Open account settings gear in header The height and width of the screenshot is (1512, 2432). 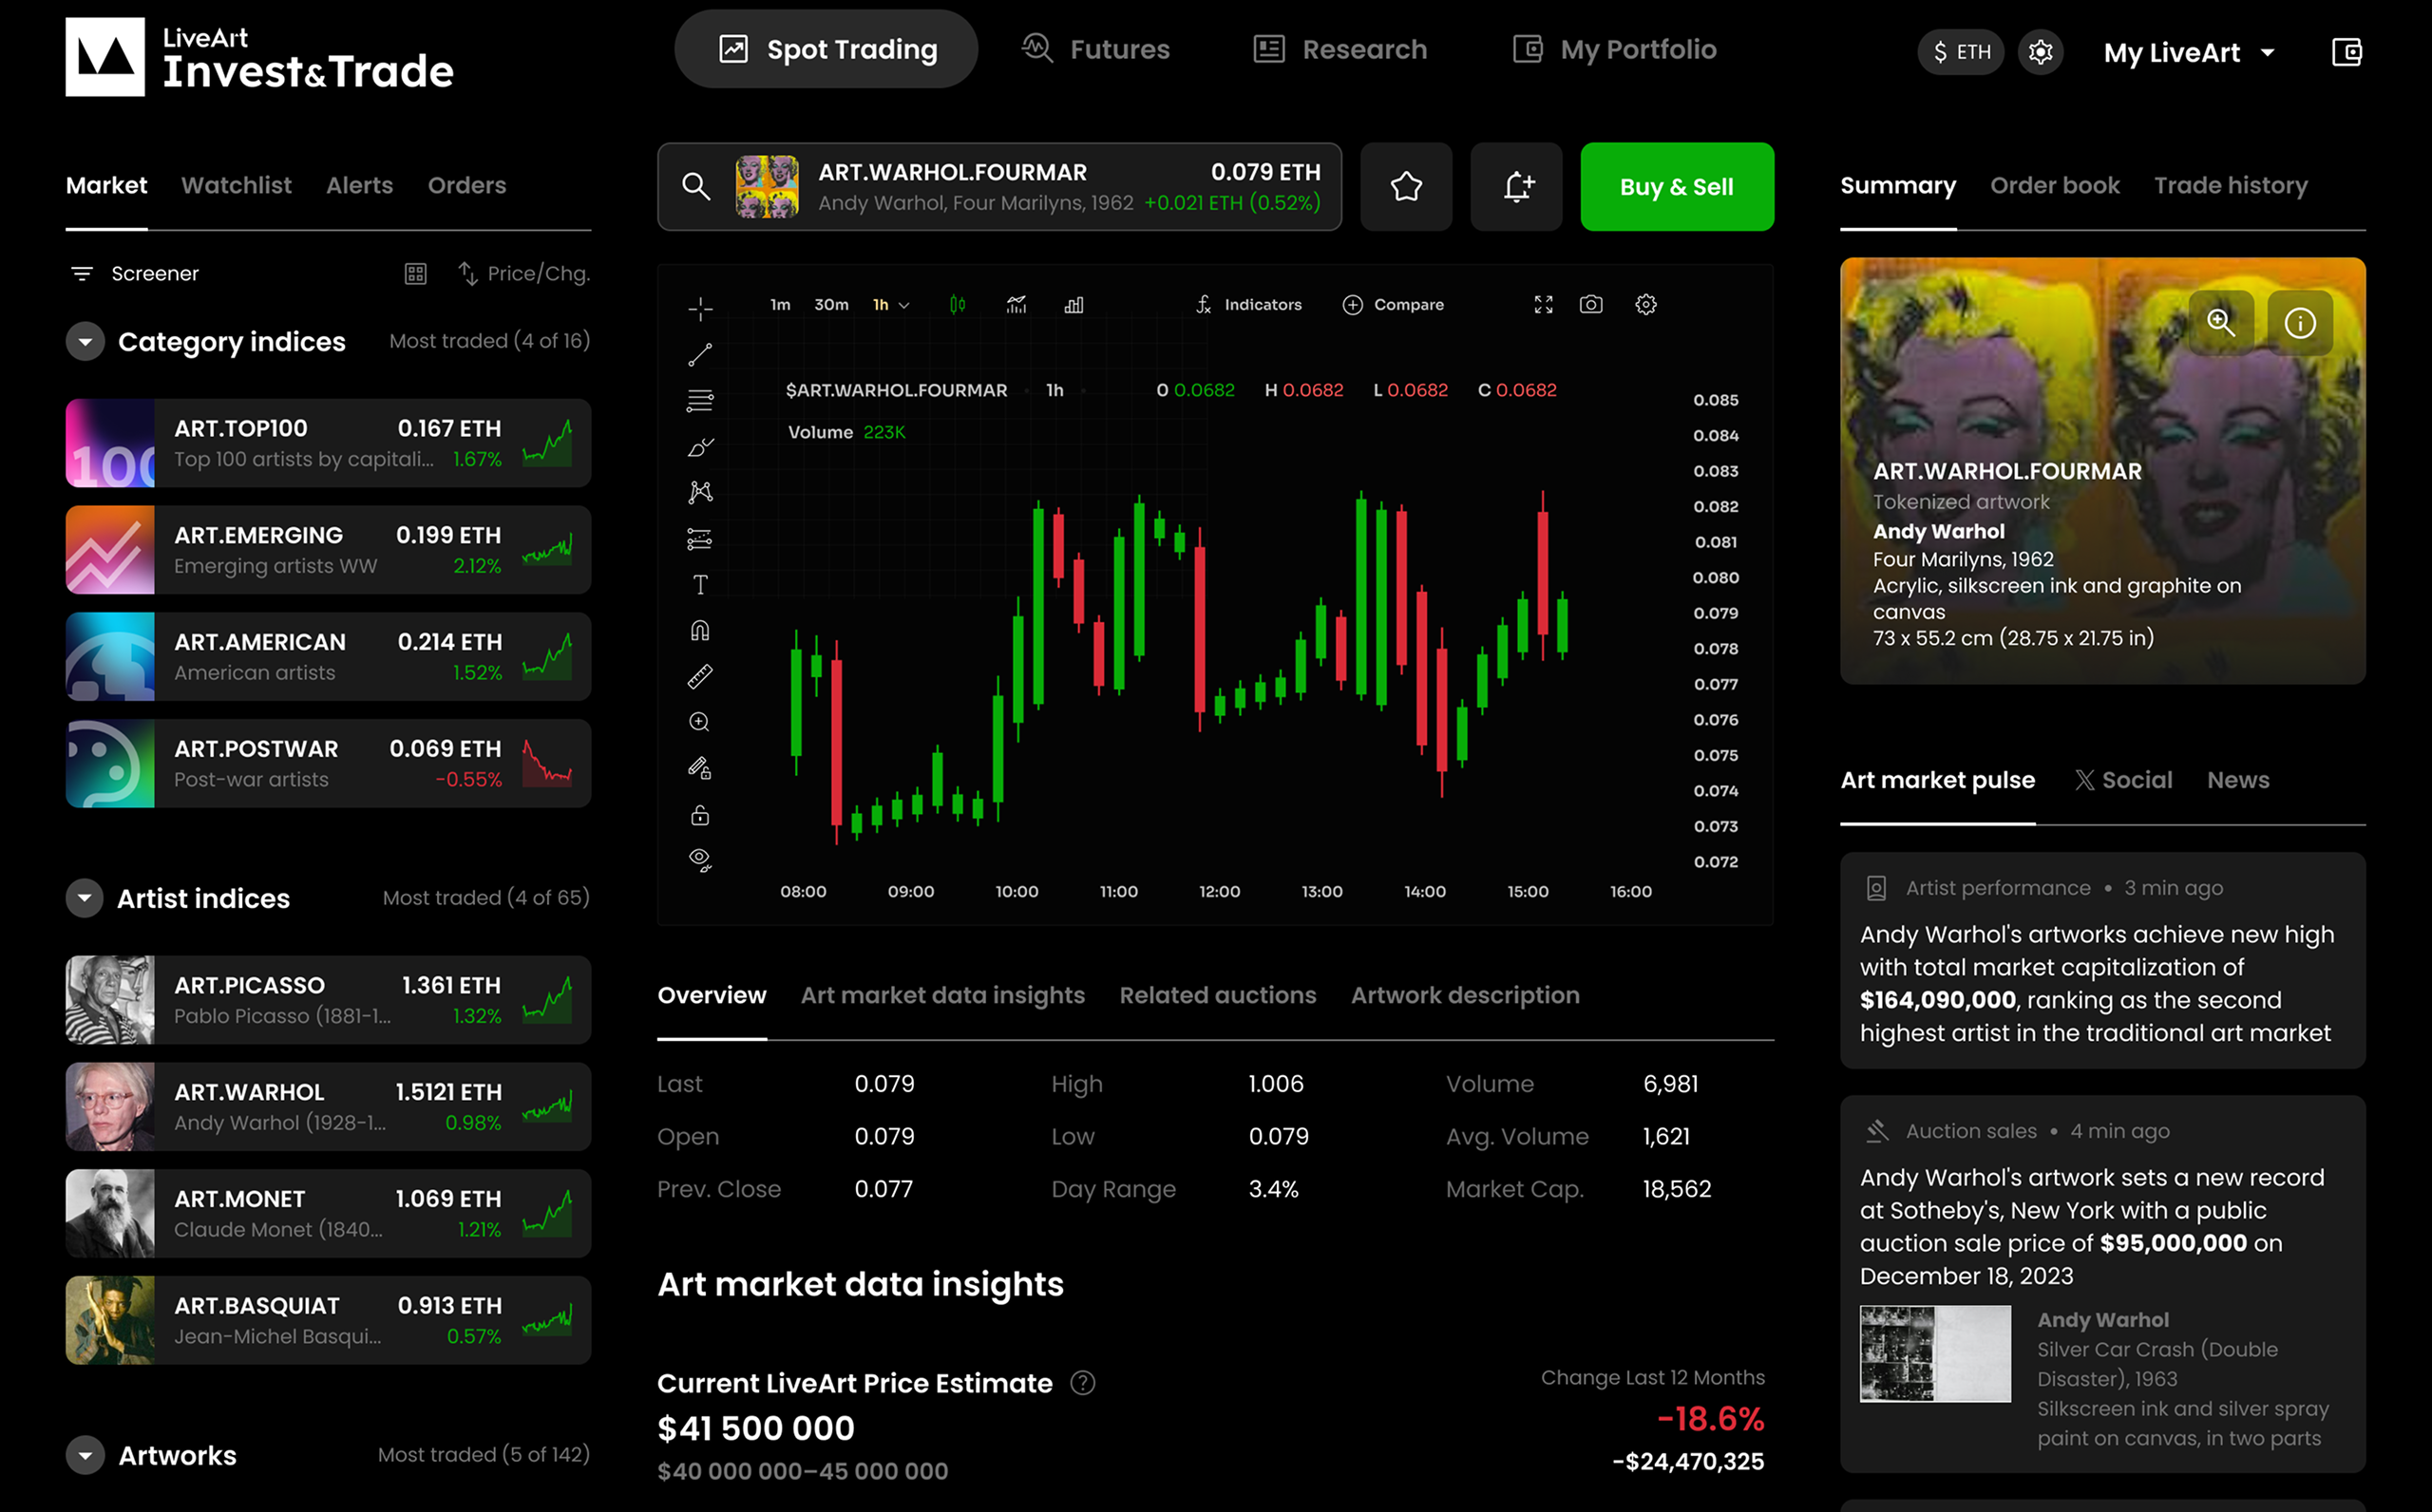(x=2040, y=52)
